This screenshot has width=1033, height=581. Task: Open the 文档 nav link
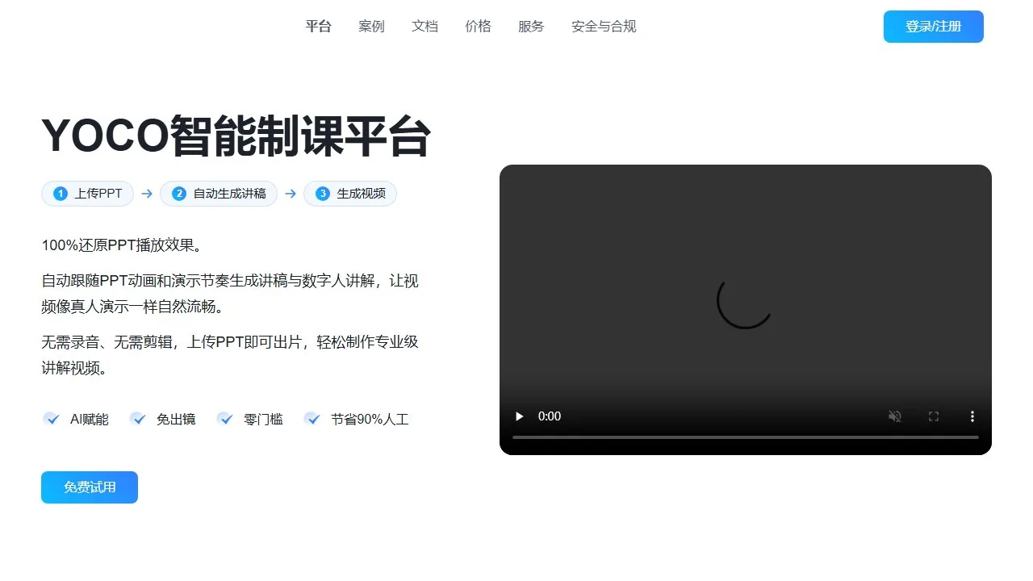point(424,27)
